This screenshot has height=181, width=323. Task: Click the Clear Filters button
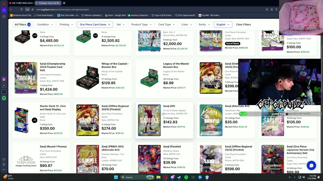[244, 25]
